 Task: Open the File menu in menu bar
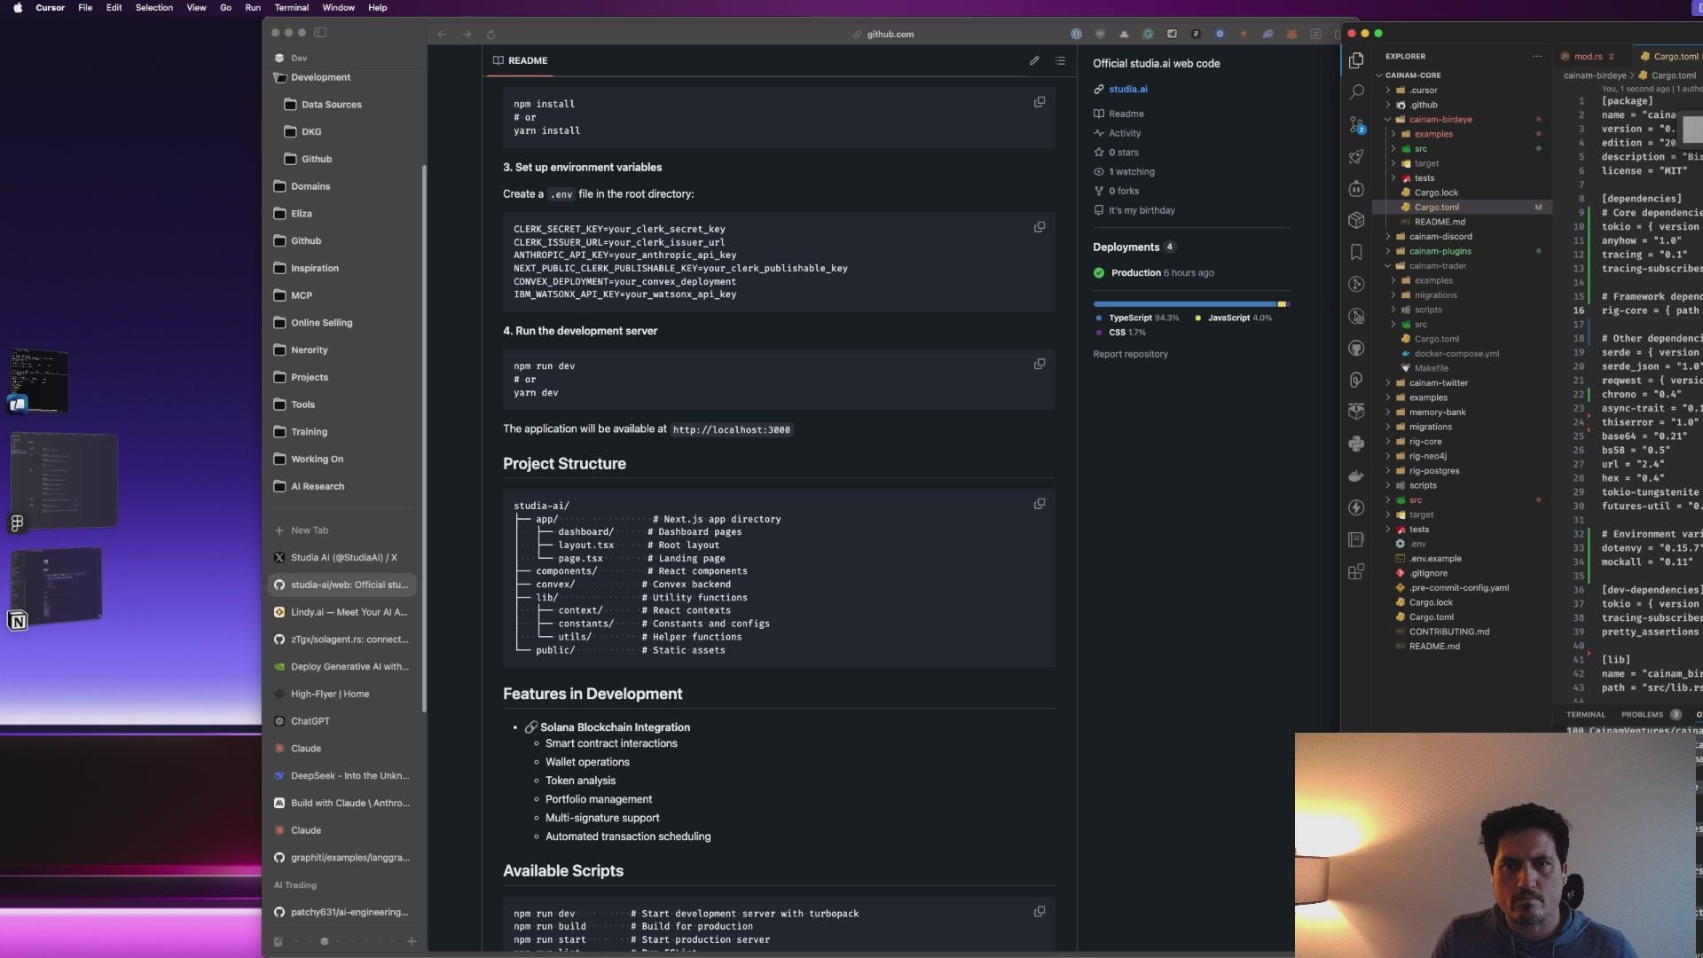click(x=85, y=7)
